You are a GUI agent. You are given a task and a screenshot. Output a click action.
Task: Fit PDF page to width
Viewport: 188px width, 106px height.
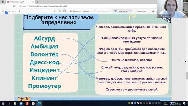(x=64, y=11)
